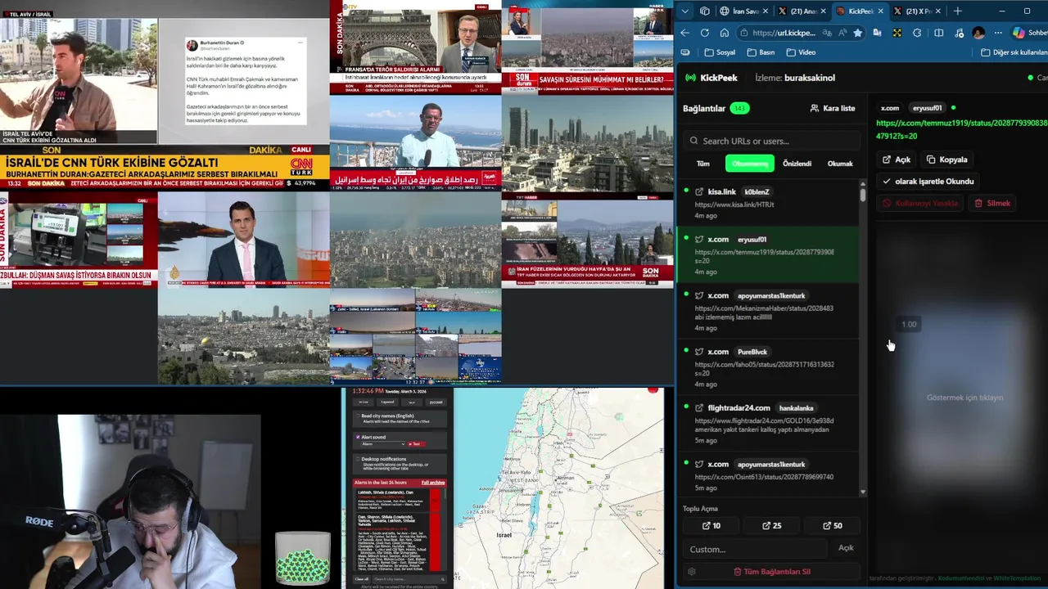Open the browser three-dots settings menu
1048x589 pixels.
(998, 33)
